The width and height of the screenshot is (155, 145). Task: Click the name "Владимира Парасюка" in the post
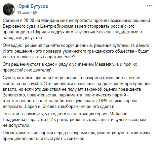point(24,120)
